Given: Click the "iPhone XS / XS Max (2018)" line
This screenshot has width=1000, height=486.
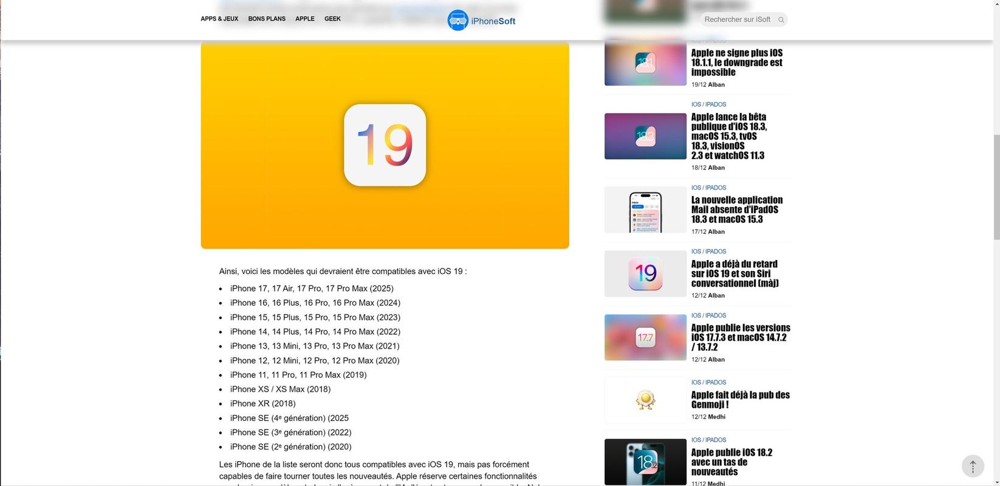Looking at the screenshot, I should click(x=281, y=389).
